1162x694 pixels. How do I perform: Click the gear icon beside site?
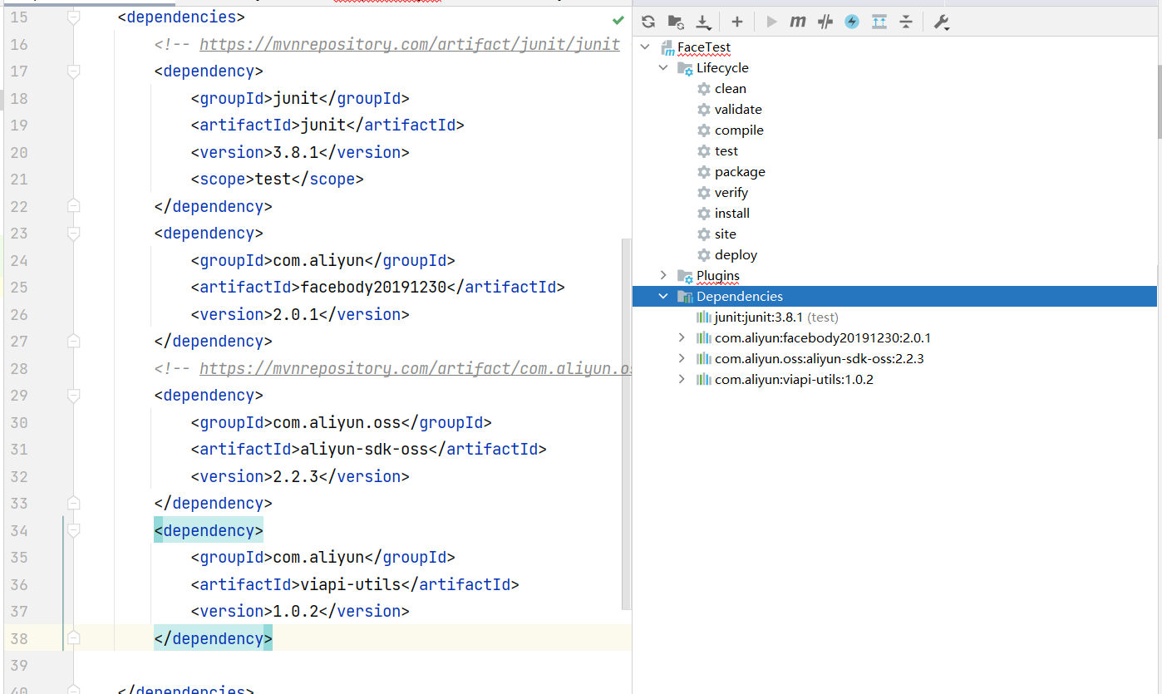(704, 234)
